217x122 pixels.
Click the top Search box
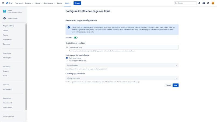[x=185, y=3]
